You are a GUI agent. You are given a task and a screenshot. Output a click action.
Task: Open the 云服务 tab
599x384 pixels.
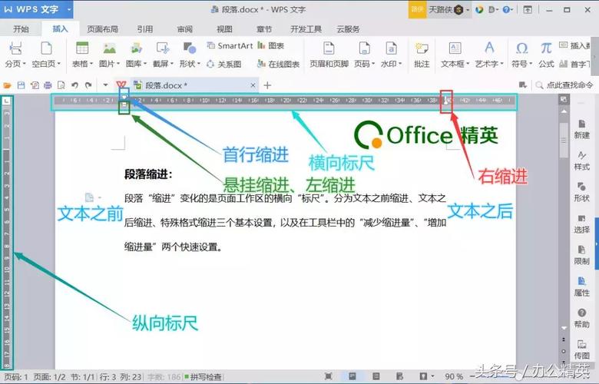348,29
